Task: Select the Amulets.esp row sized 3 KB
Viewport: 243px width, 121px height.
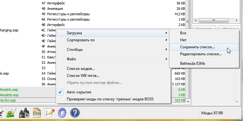Action: point(9,95)
